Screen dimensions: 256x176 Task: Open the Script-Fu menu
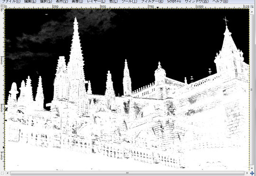coord(174,1)
